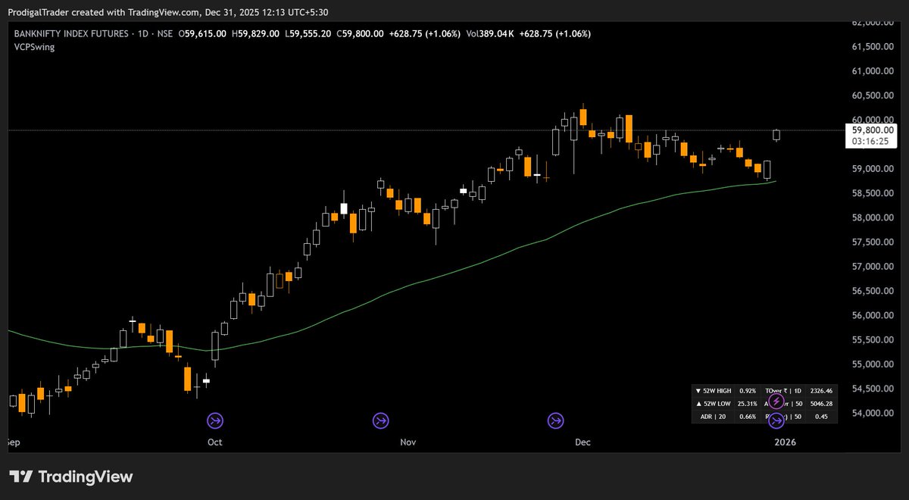Click the 59,800.00 price countdown label
The image size is (909, 500).
coord(870,134)
